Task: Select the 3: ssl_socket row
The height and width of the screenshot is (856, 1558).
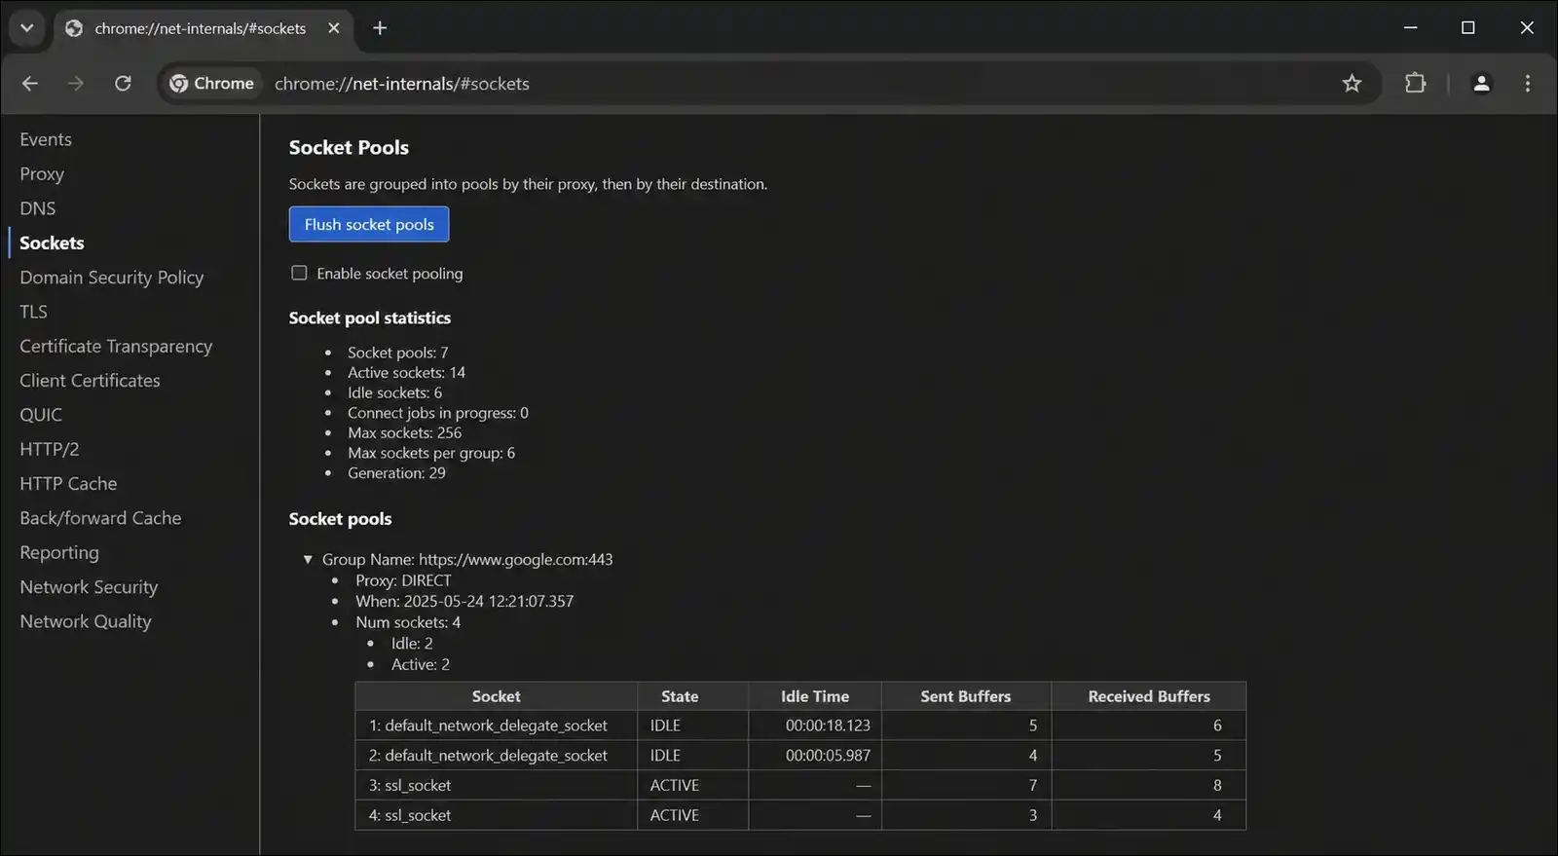Action: (x=800, y=786)
